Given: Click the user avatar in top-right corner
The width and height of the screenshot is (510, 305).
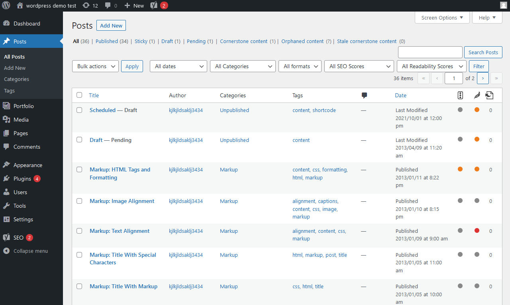Looking at the screenshot, I should point(504,6).
